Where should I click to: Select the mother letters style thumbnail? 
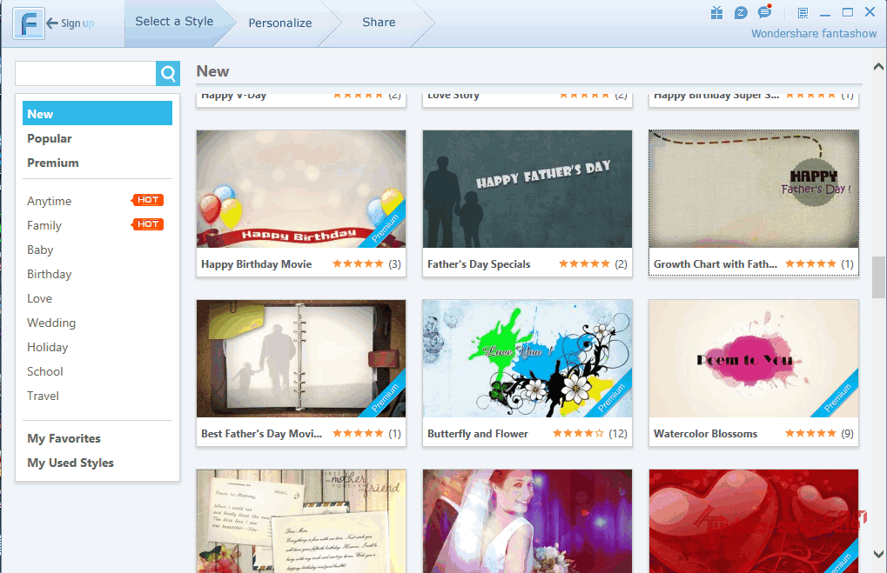click(301, 521)
